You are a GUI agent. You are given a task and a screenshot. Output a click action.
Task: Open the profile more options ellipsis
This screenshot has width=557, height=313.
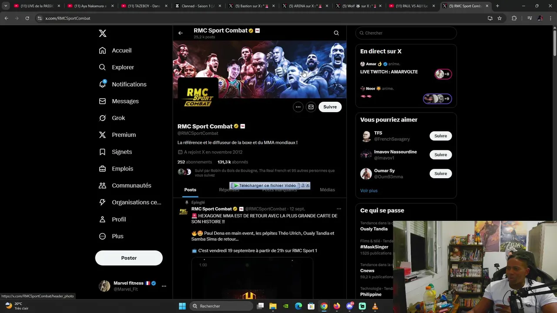[x=298, y=107]
